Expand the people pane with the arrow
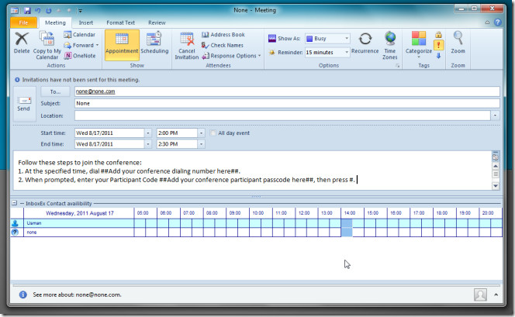 click(x=496, y=295)
